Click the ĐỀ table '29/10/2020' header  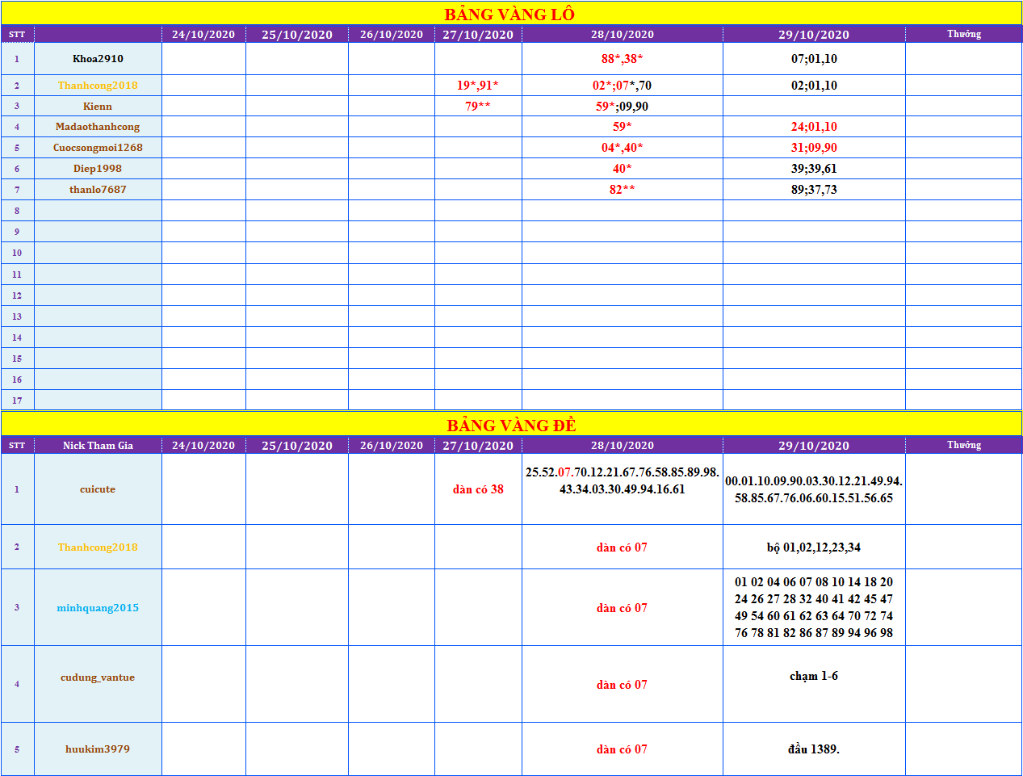pyautogui.click(x=814, y=446)
